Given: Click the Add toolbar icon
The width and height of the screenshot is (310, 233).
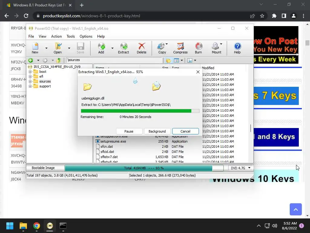Looking at the screenshot, I should click(x=101, y=48).
